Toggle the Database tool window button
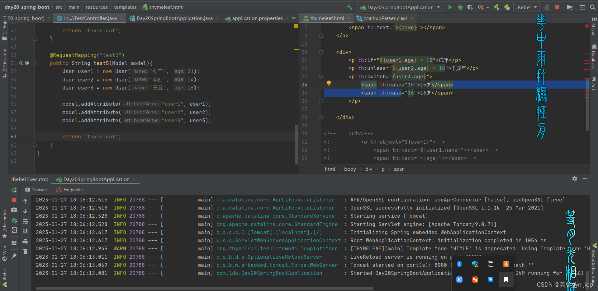Viewport: 598px width, 291px height. pos(594,57)
